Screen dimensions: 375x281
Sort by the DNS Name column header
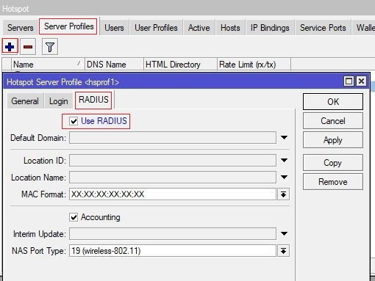(x=114, y=65)
